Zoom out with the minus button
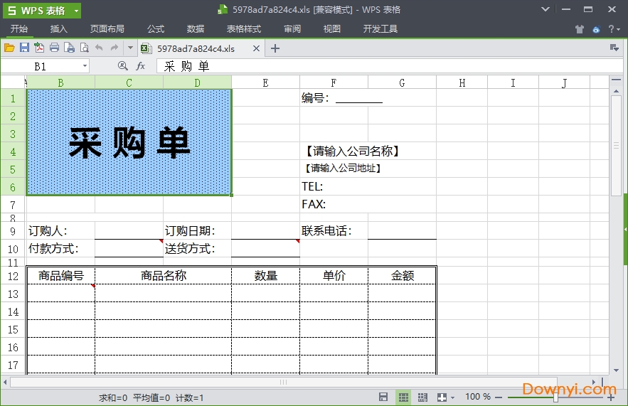The width and height of the screenshot is (628, 406). pyautogui.click(x=499, y=397)
